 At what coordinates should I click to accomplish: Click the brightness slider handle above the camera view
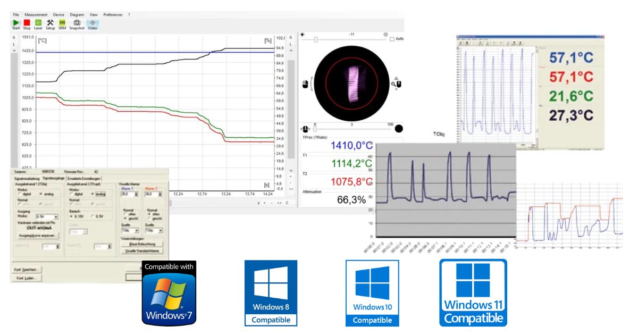[x=316, y=39]
